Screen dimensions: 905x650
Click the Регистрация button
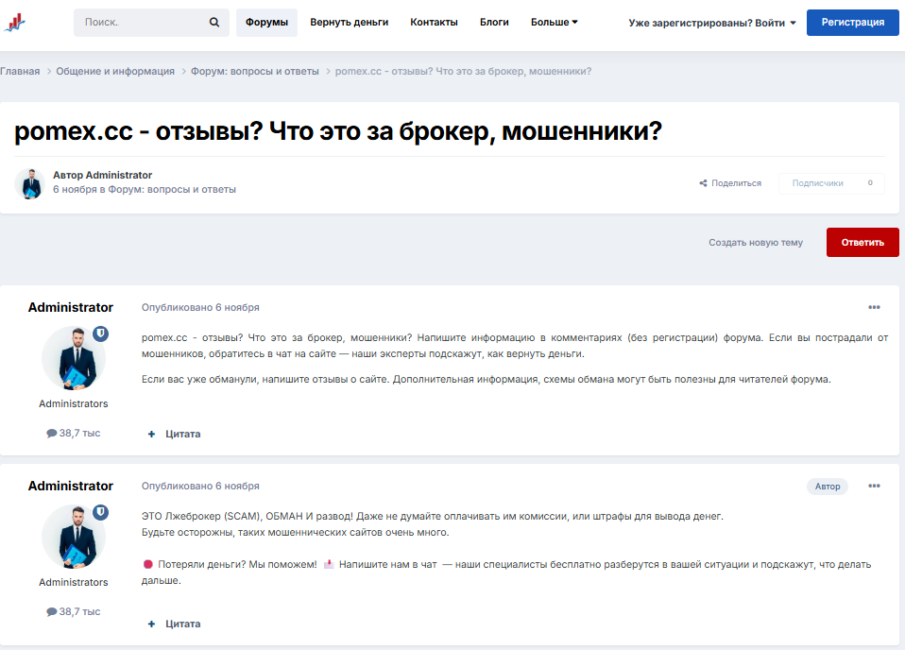coord(852,22)
